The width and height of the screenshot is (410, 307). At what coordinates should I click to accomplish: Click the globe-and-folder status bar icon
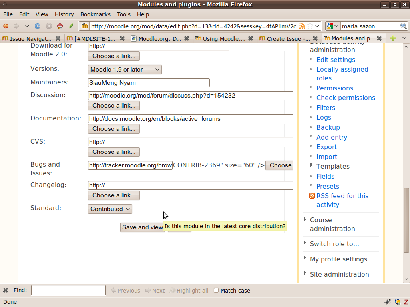(x=398, y=302)
